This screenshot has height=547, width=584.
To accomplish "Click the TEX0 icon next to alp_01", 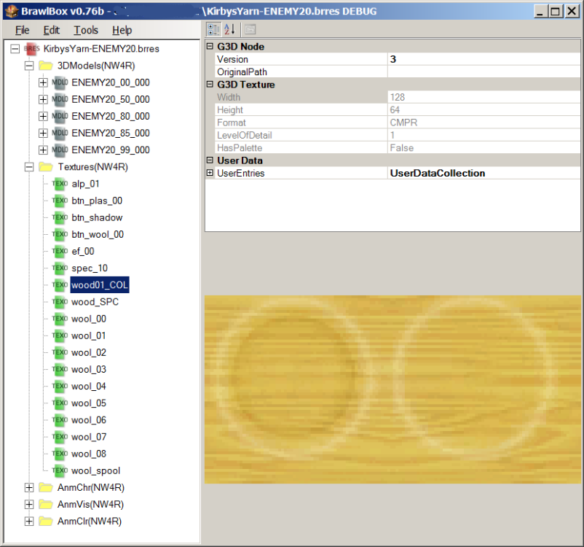I will (60, 184).
